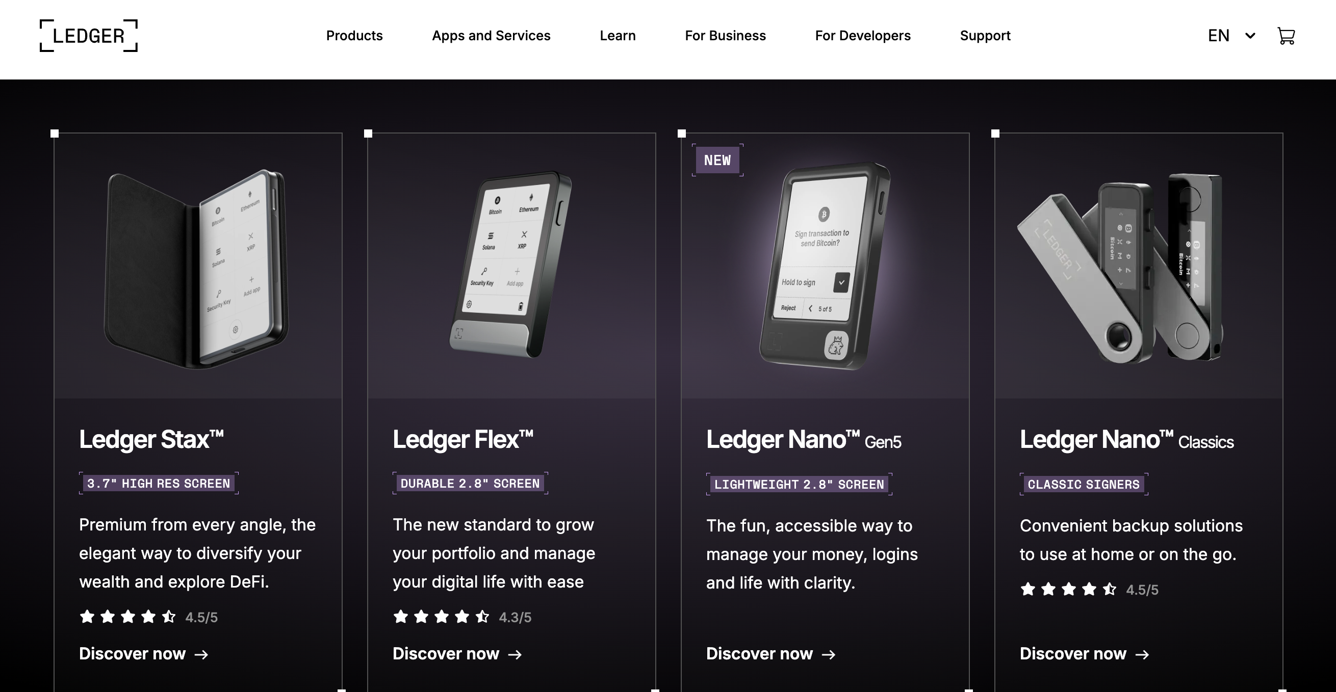1336x692 pixels.
Task: Click Discover now under Nano Classics
Action: point(1084,654)
